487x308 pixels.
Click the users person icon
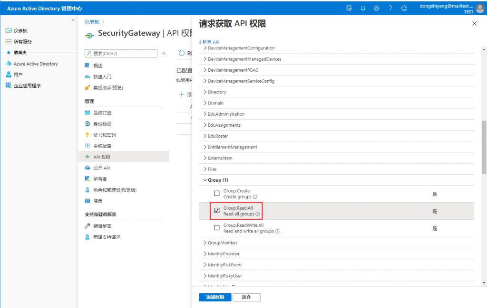[x=9, y=75]
